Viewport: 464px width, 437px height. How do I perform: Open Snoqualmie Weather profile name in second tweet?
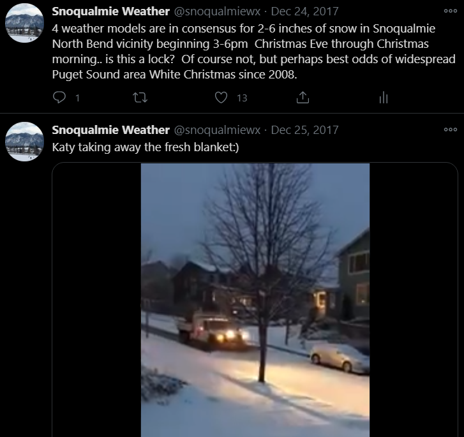coord(110,130)
